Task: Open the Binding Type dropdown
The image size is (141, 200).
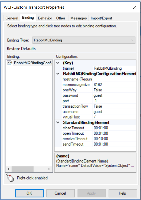Action: pos(84,40)
